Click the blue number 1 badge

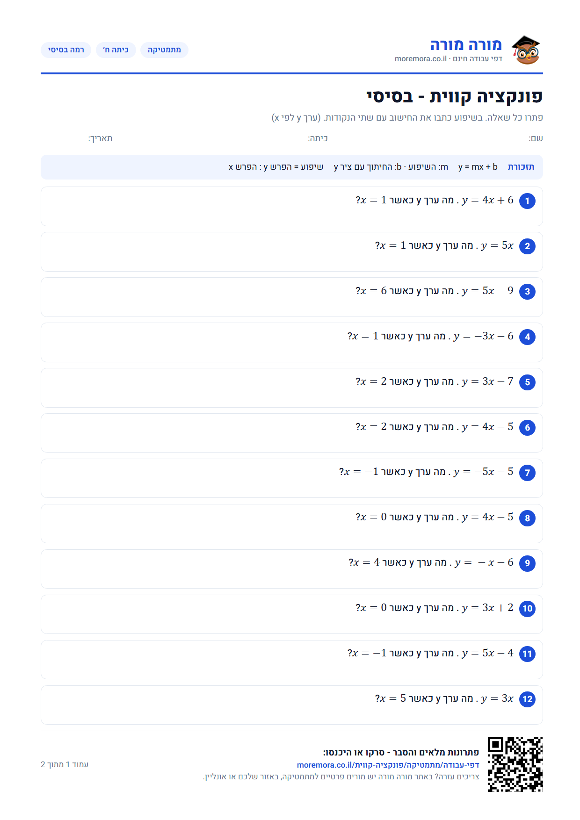pos(527,201)
